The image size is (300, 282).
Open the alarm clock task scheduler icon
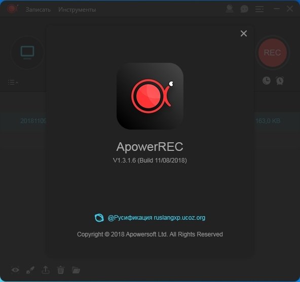point(280,80)
